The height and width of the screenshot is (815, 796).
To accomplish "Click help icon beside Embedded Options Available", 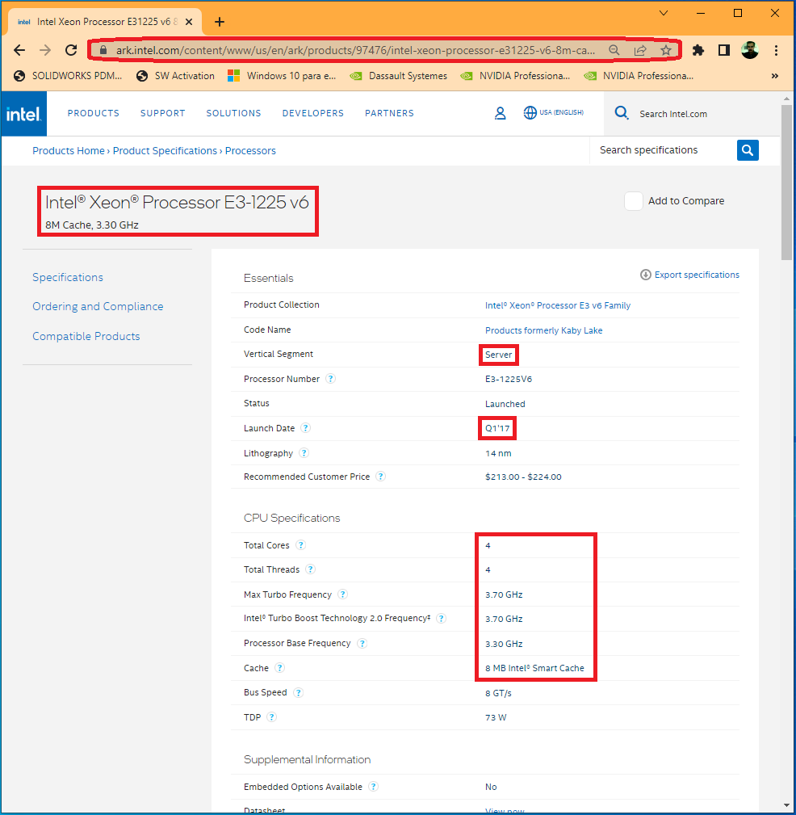I will pos(373,787).
